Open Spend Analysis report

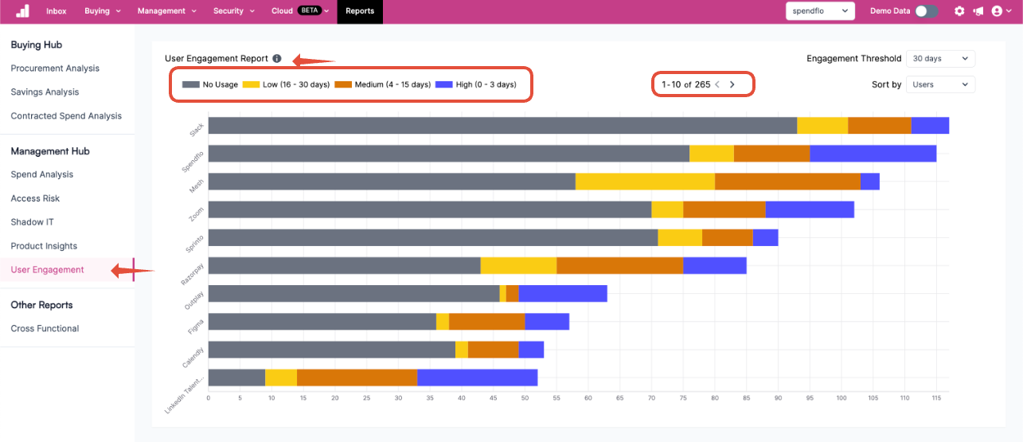click(x=41, y=174)
